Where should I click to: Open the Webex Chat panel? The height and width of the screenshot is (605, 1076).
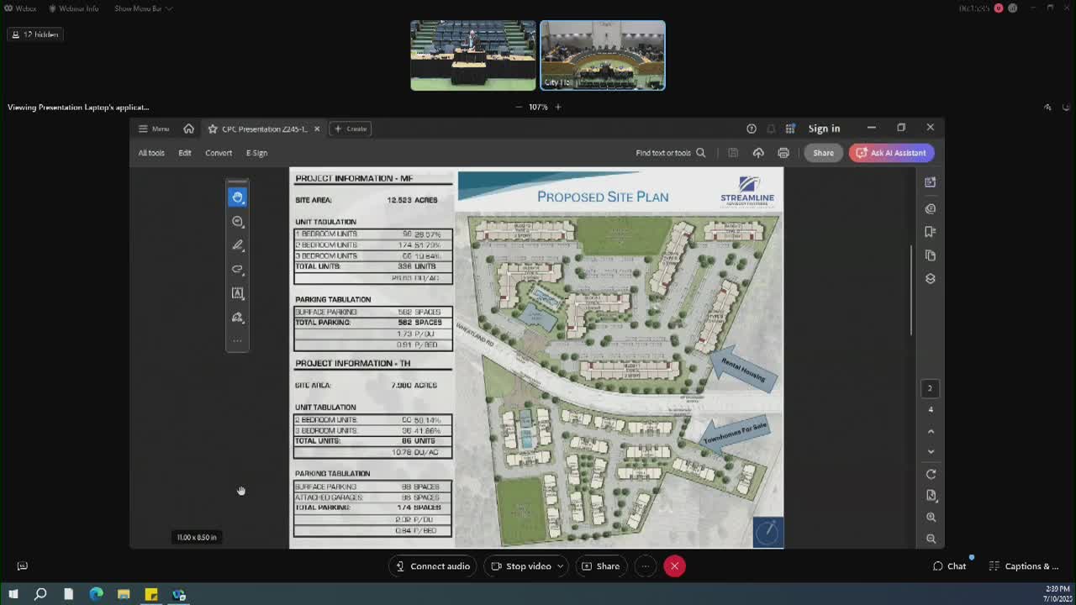(950, 566)
